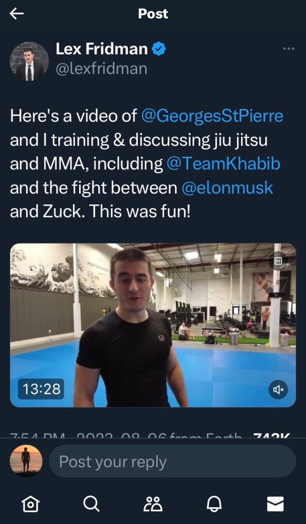
Task: Open the three-dot post options menu
Action: (288, 49)
